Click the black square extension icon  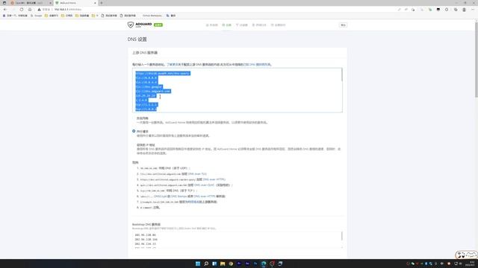tap(438, 10)
